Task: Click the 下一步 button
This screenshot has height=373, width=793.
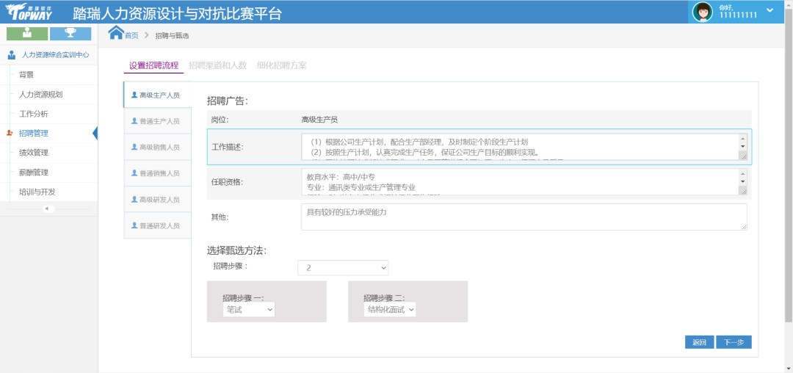Action: point(734,342)
